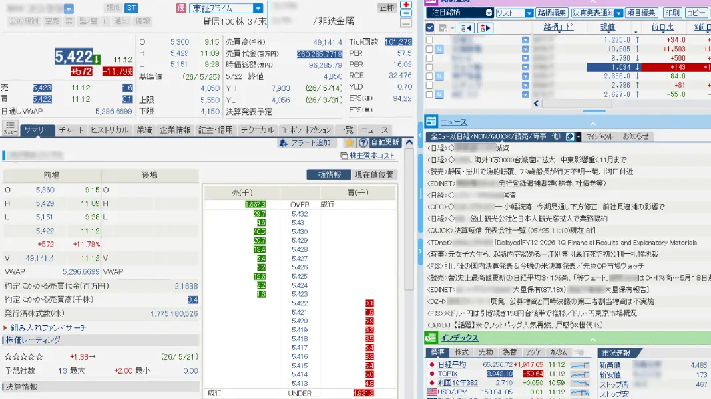The image size is (711, 399).
Task: Click the 銘柄編集 button
Action: point(552,13)
